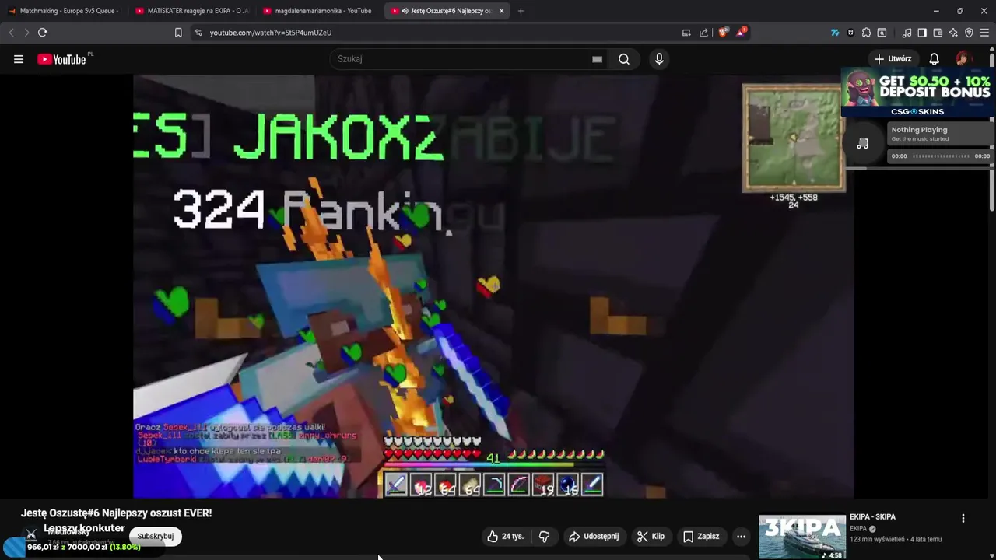The height and width of the screenshot is (560, 996).
Task: Go back in browser history
Action: (12, 33)
